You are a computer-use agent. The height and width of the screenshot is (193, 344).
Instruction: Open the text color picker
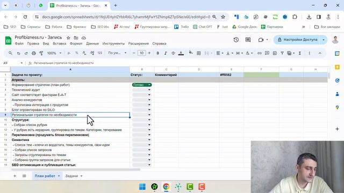[x=181, y=53]
